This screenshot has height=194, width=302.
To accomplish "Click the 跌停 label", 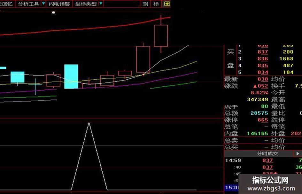I will (278, 120).
